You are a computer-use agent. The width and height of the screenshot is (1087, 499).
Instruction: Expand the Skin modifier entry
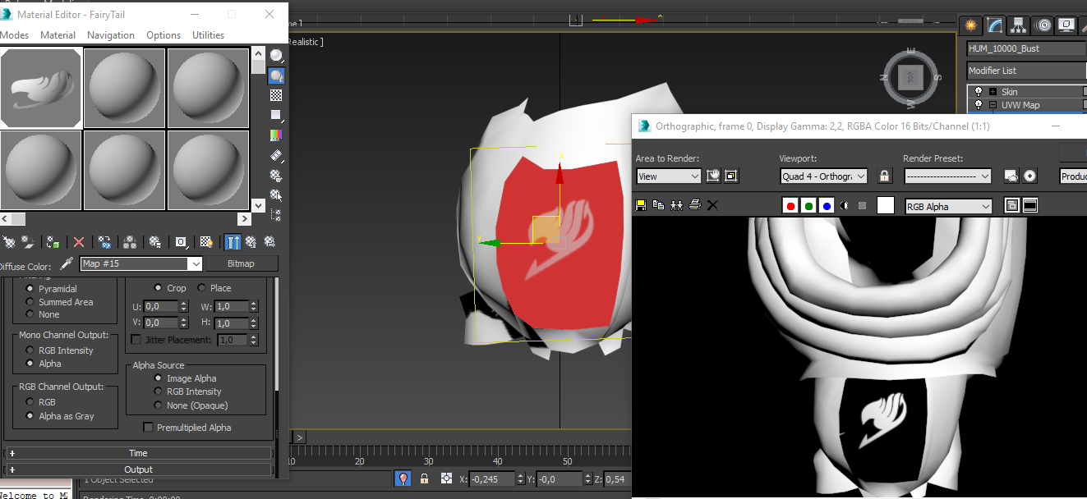[993, 92]
